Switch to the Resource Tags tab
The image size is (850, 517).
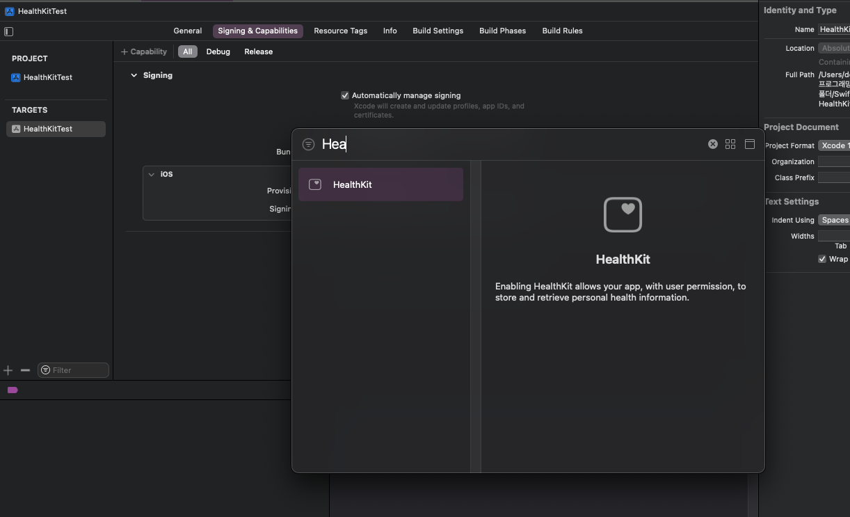[x=340, y=31]
